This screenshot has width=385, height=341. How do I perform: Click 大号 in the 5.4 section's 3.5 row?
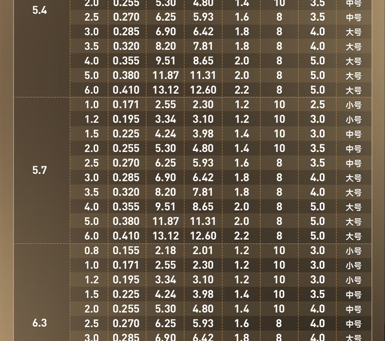[353, 47]
